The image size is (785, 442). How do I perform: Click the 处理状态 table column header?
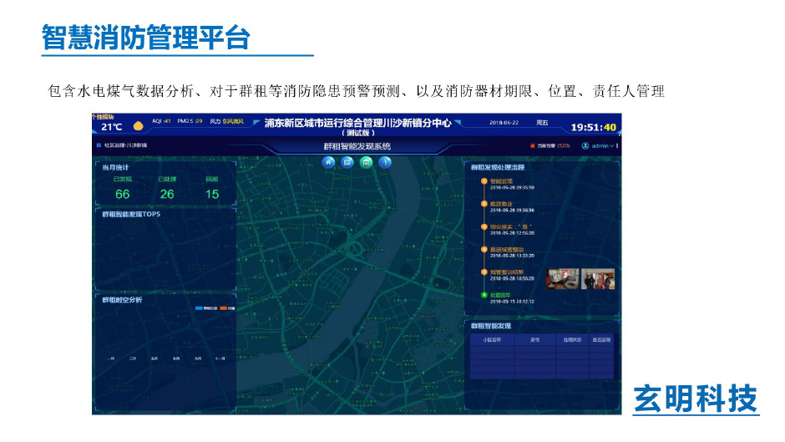571,340
